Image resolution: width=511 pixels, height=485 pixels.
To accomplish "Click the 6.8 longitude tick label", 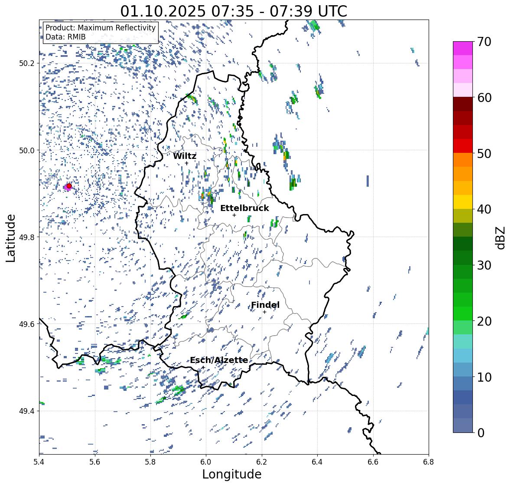I will click(429, 462).
